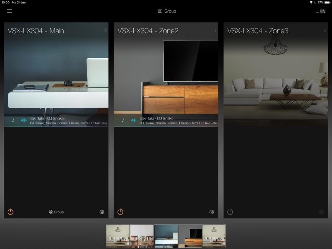This screenshot has width=332, height=249.
Task: Open the hamburger menu
Action: point(9,11)
